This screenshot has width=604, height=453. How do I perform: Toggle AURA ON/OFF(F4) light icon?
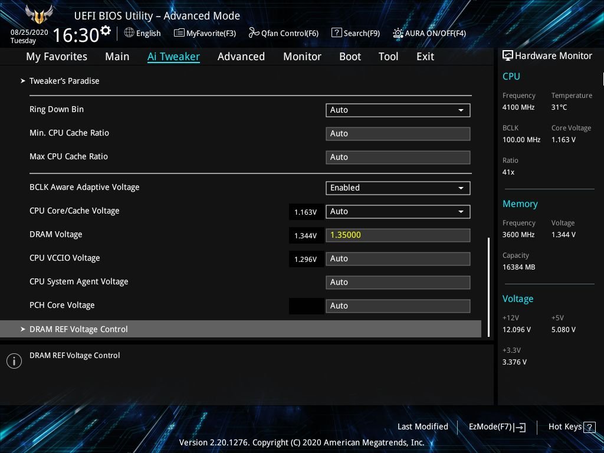coord(398,33)
